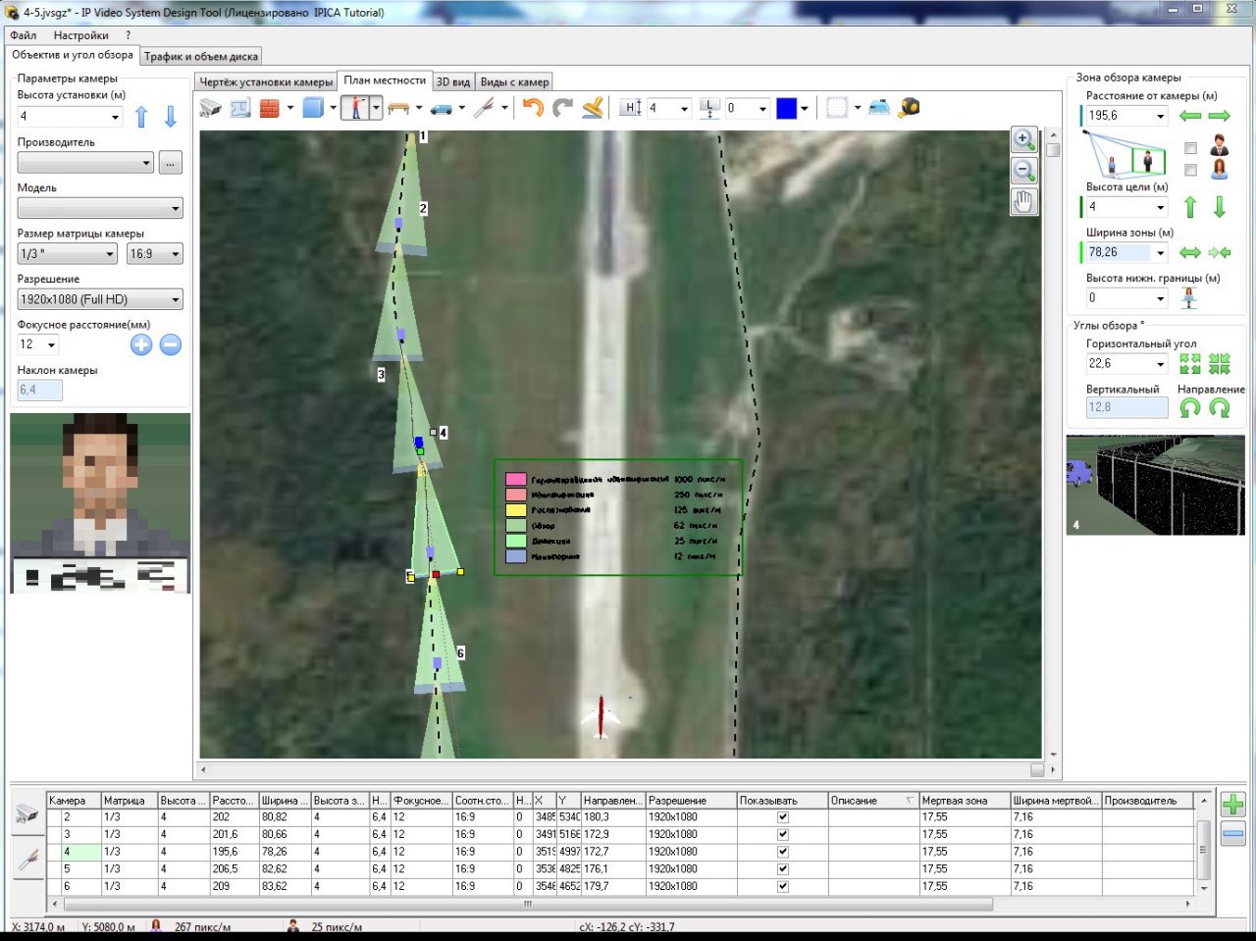The height and width of the screenshot is (941, 1256).
Task: Open the Производитель dropdown
Action: pyautogui.click(x=146, y=163)
